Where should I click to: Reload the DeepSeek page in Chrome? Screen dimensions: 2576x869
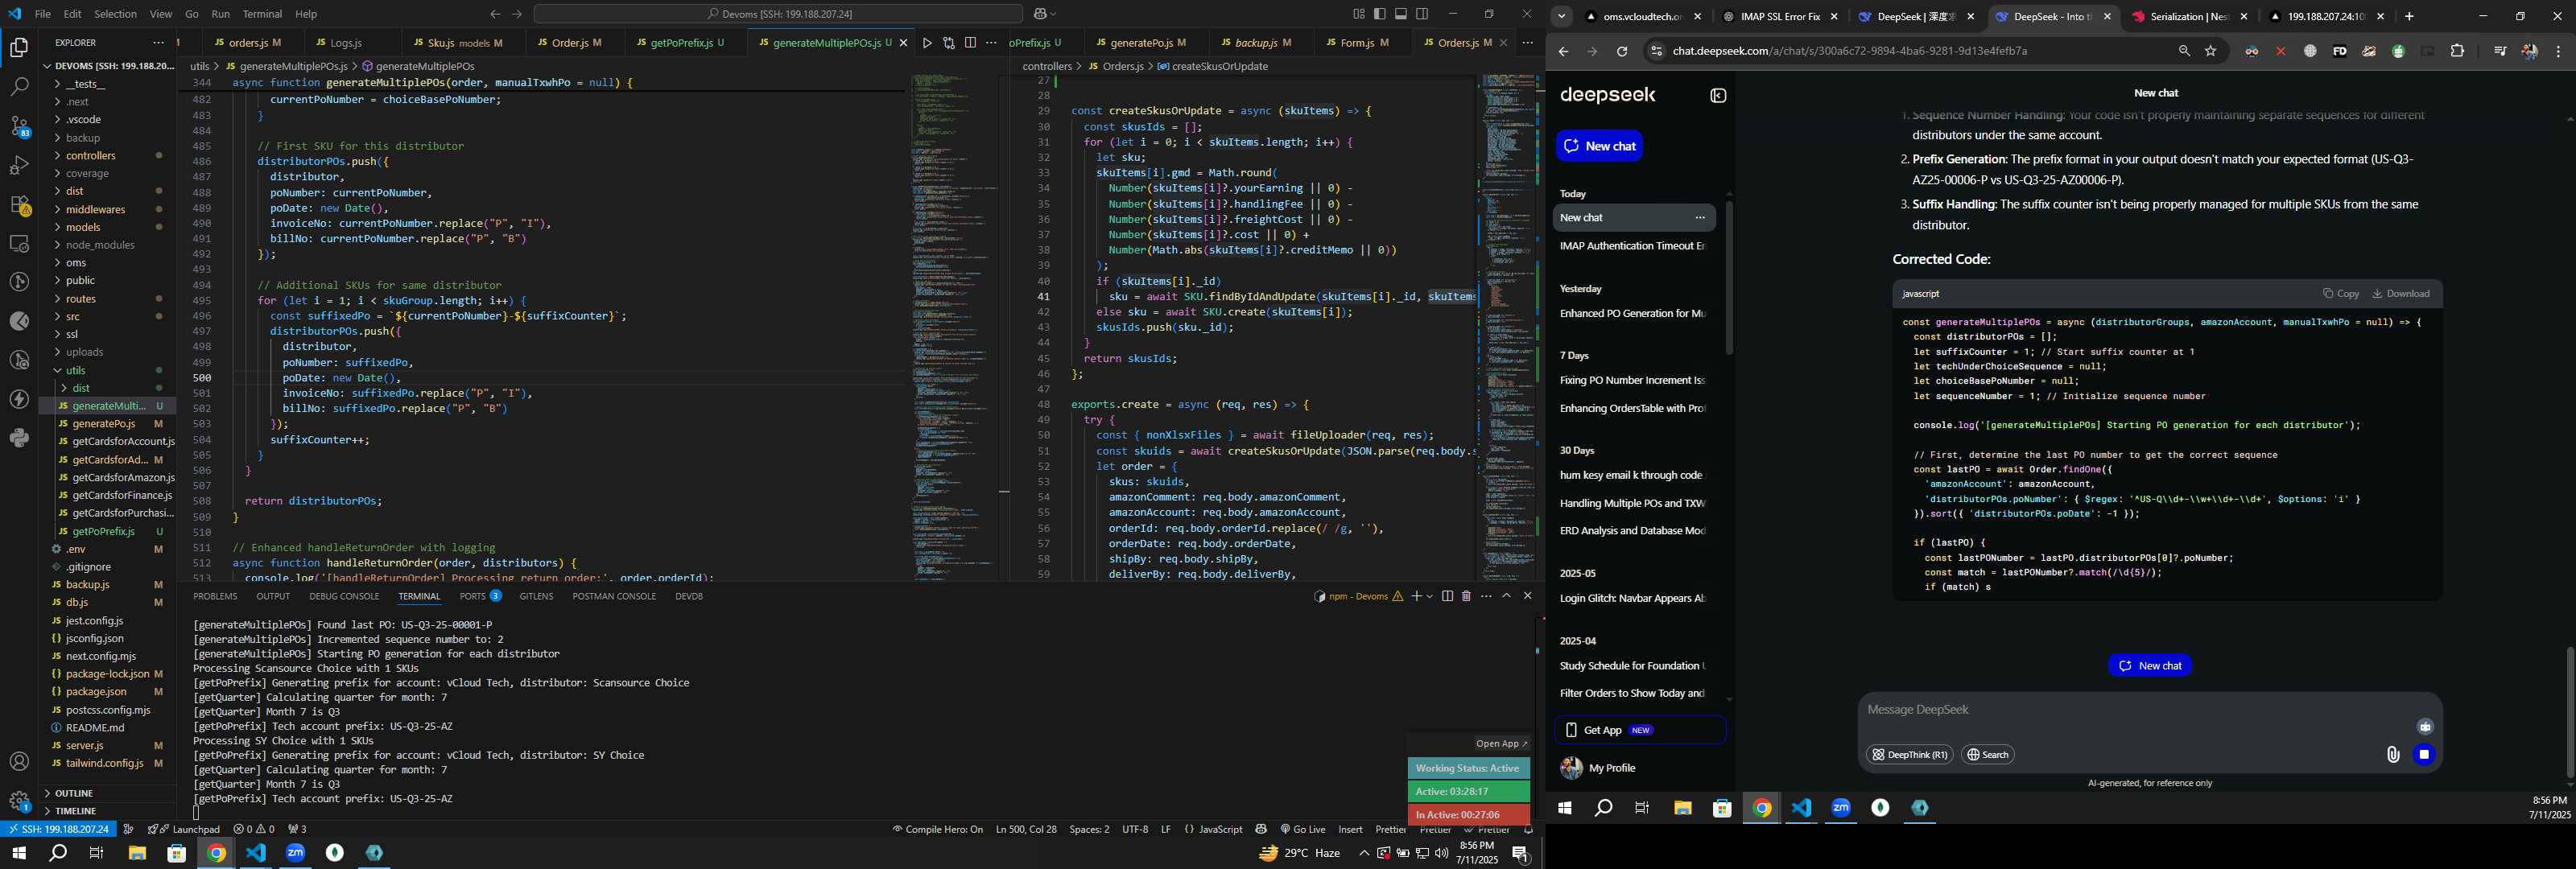click(x=1622, y=51)
